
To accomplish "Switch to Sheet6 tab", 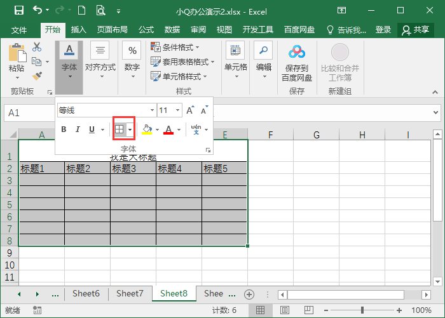I will pos(86,293).
